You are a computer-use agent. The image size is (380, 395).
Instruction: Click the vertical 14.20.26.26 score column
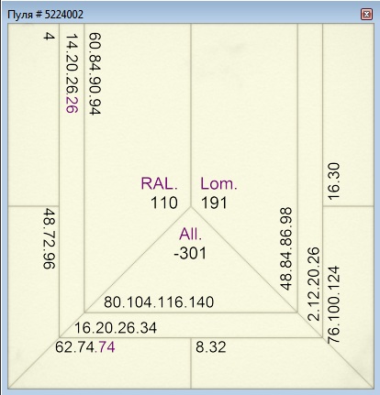coord(72,73)
